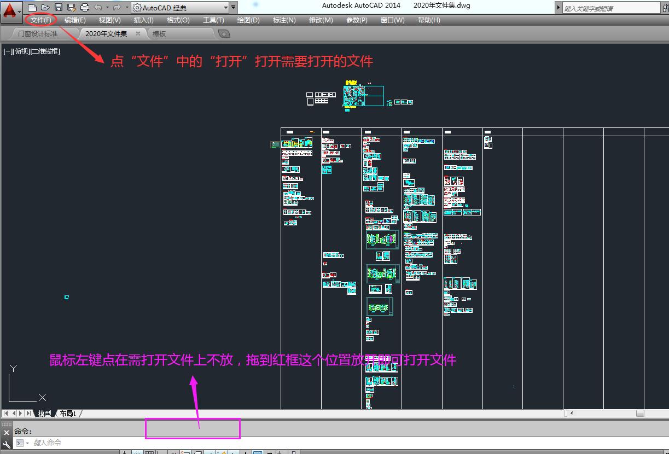Open the 编辑(E) menu

coord(75,20)
